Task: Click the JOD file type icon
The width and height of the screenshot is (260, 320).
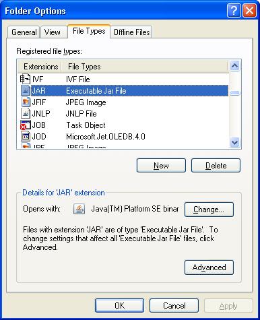Action: pos(26,136)
